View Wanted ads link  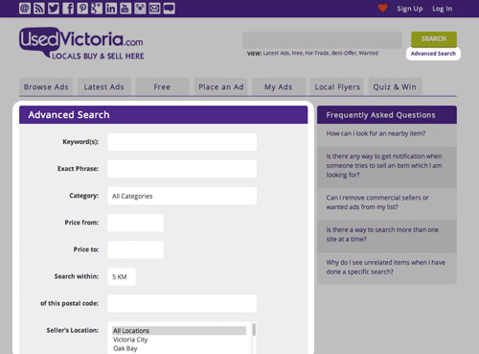[x=369, y=53]
